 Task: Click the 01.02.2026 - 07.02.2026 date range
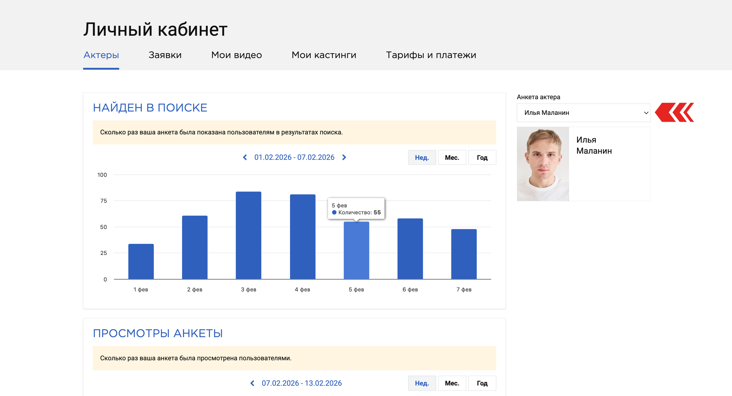tap(294, 158)
